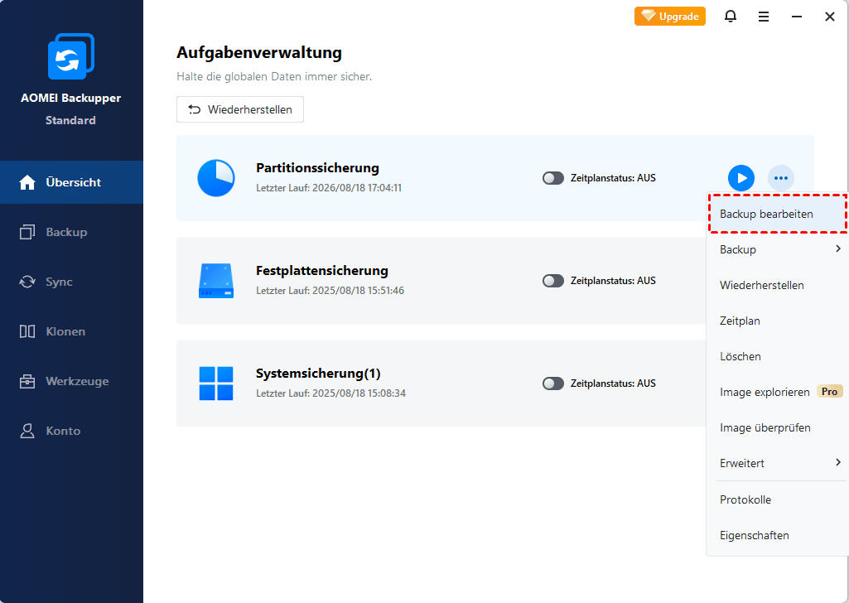The image size is (849, 603).
Task: Go to Werkzeuge in the sidebar
Action: [76, 381]
